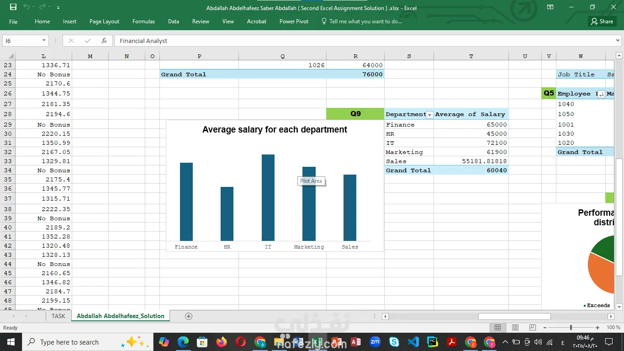Switch to Page Layout view icon
This screenshot has height=351, width=624.
pyautogui.click(x=515, y=328)
